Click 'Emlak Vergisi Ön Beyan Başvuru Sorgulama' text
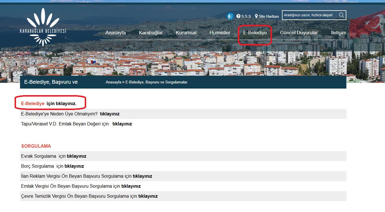 (x=66, y=186)
